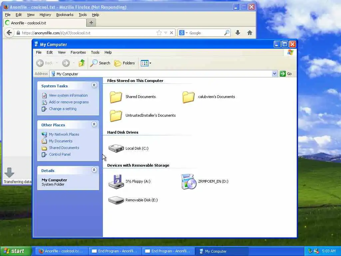Click the system tray clock 5:03 AM
This screenshot has height=256, width=341.
pos(329,251)
